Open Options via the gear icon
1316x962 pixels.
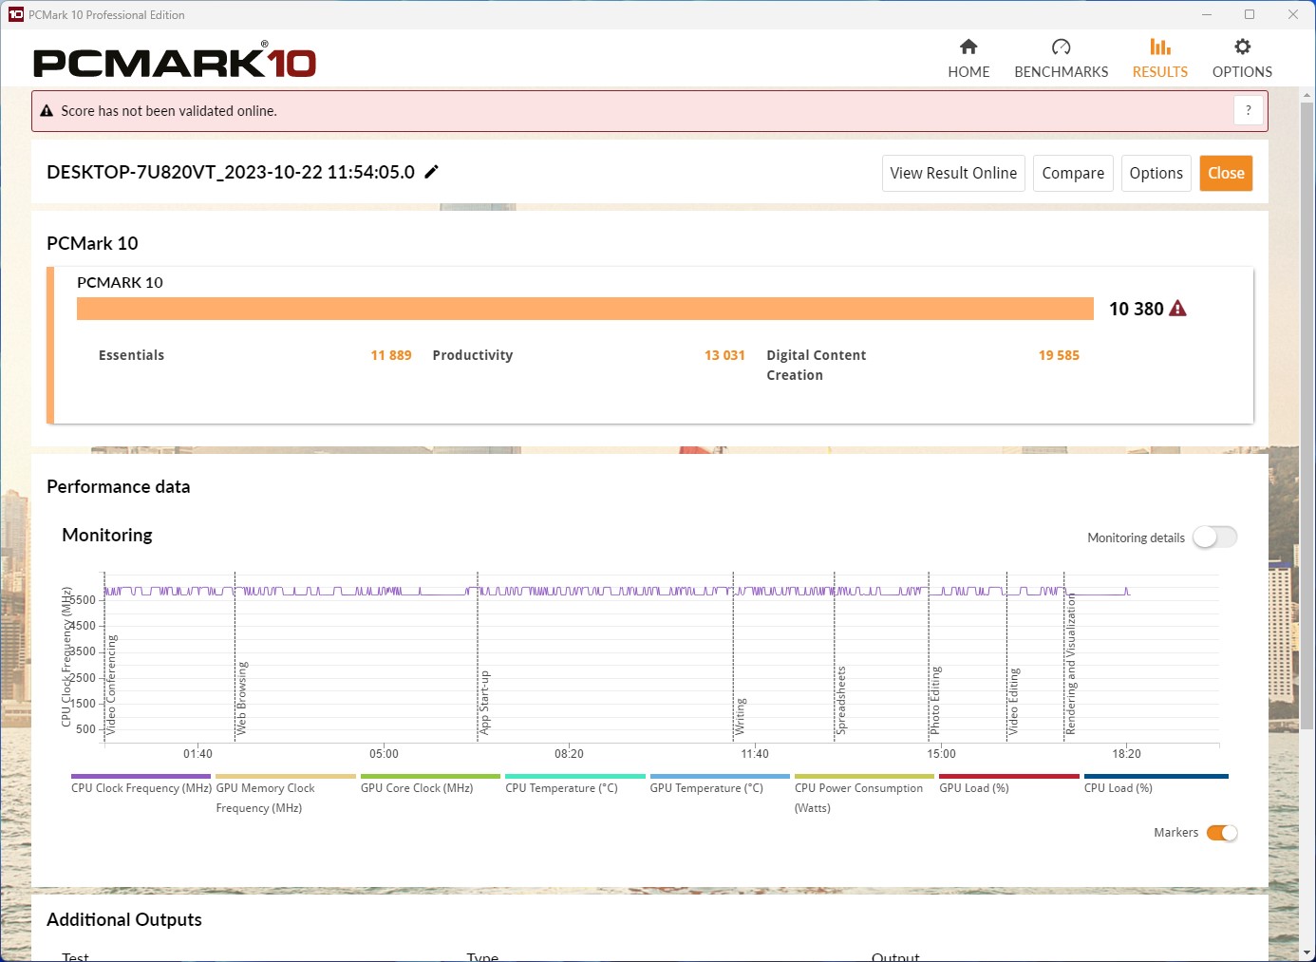pos(1241,47)
